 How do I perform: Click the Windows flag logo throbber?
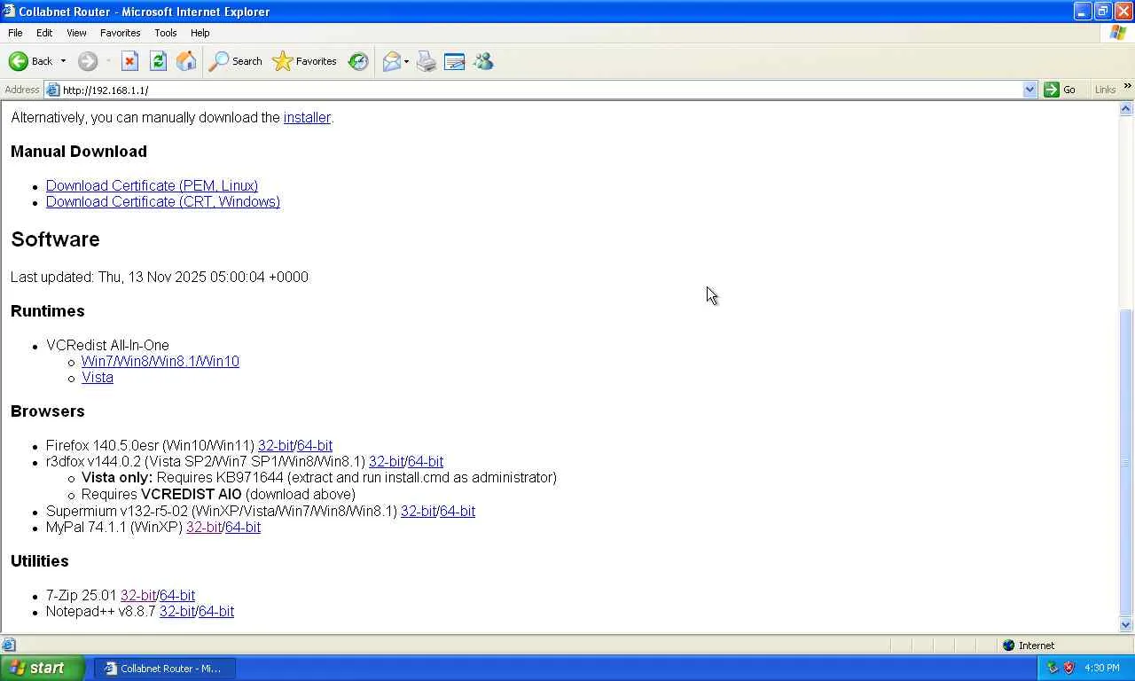point(1118,33)
